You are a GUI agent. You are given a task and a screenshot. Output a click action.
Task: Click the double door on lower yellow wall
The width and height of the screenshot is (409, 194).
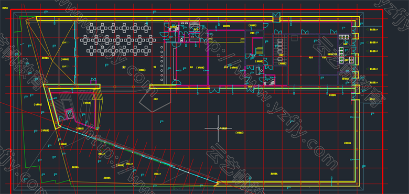click(x=214, y=90)
